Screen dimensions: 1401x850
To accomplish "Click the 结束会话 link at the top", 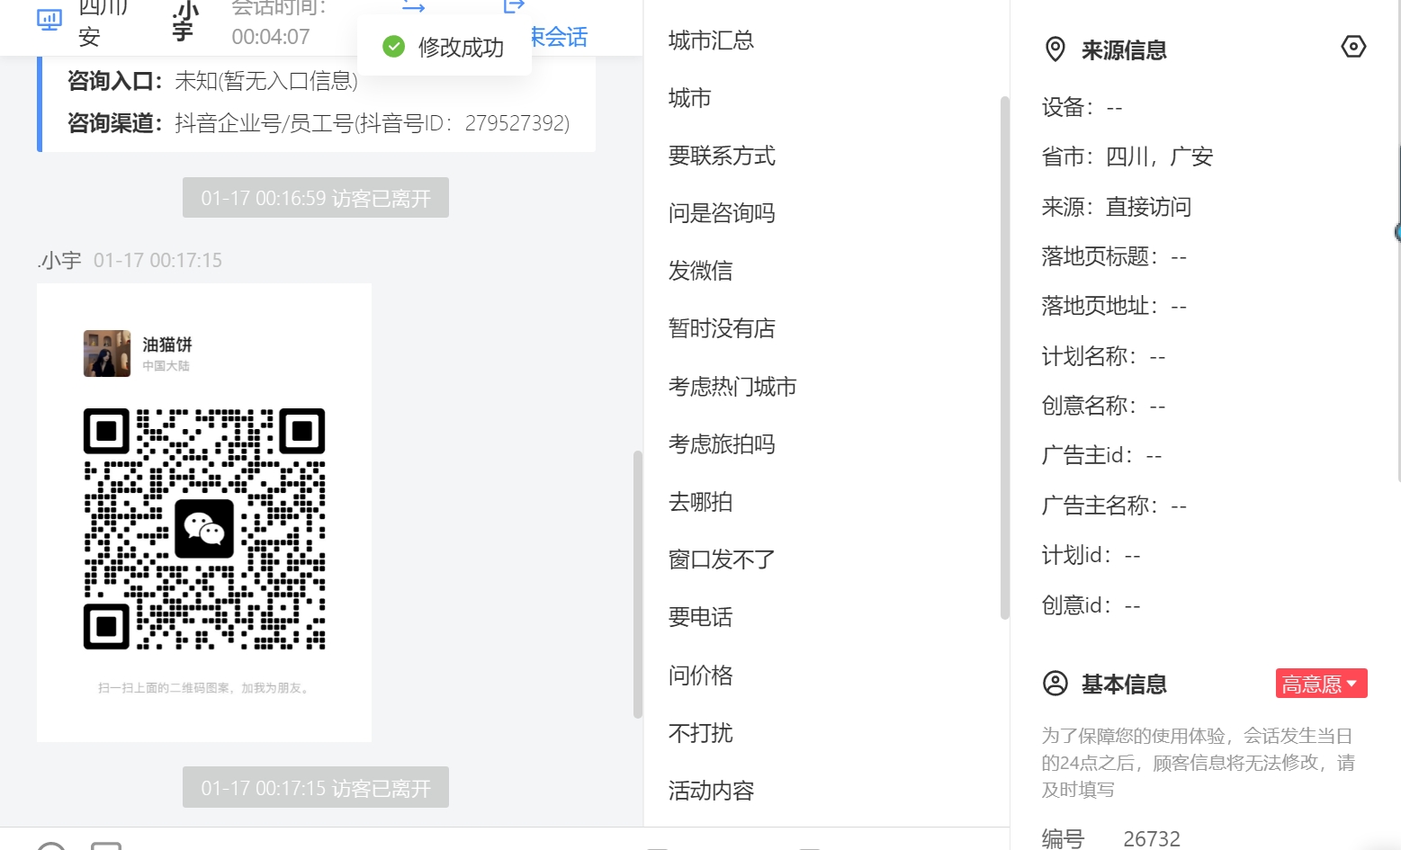I will pyautogui.click(x=559, y=37).
